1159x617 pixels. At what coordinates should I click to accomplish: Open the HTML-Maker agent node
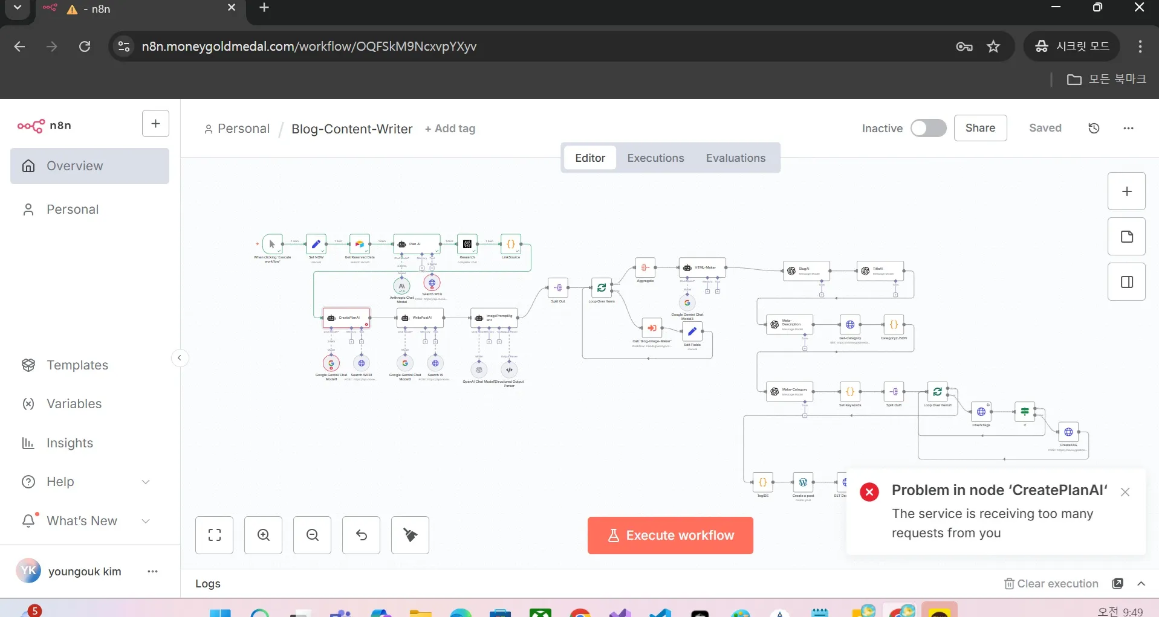pos(703,267)
